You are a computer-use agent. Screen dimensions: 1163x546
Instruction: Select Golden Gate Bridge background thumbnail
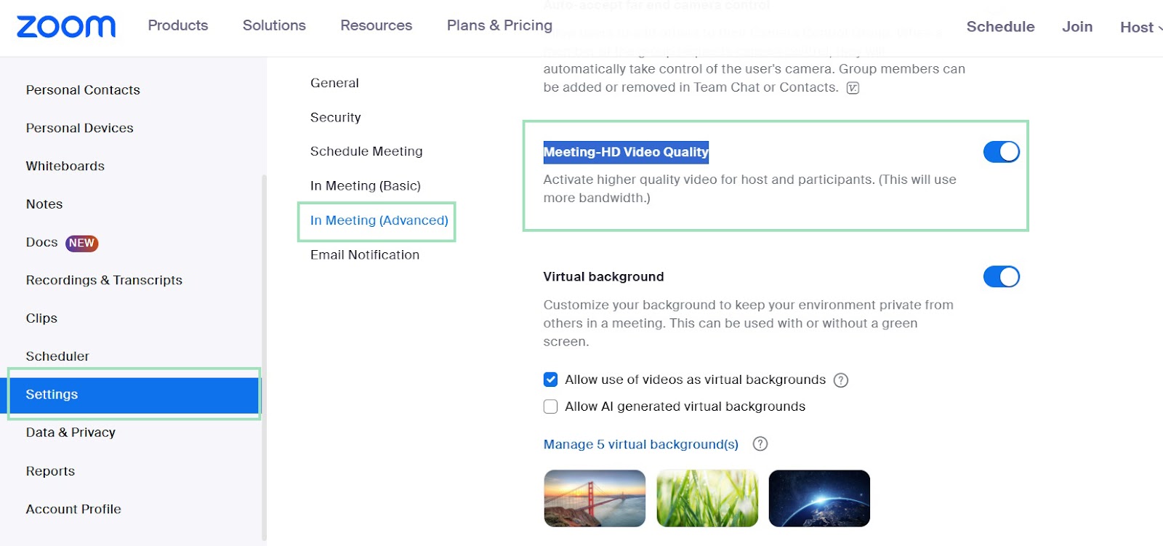click(x=595, y=498)
